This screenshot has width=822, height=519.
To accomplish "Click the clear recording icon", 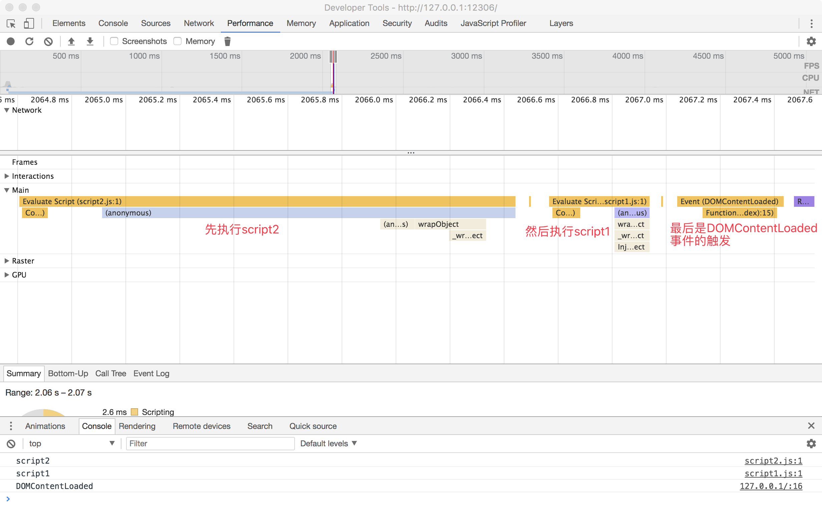I will tap(48, 41).
